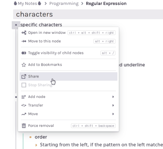The height and width of the screenshot is (149, 163).
Task: Expand the Add node submenu arrow
Action: 113,97
